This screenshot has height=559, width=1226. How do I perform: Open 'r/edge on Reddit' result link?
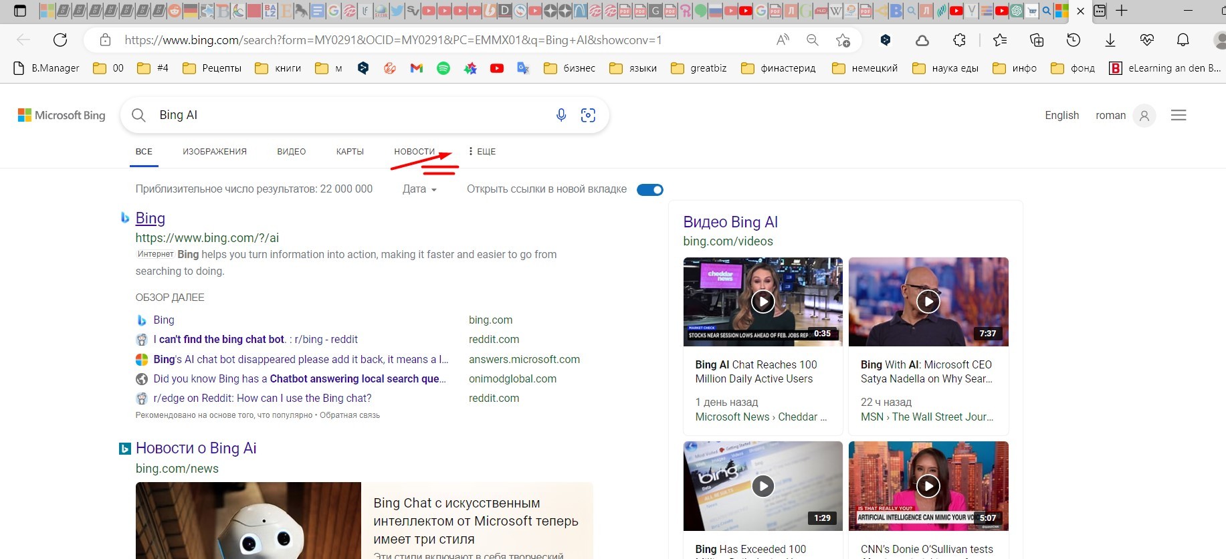coord(262,399)
